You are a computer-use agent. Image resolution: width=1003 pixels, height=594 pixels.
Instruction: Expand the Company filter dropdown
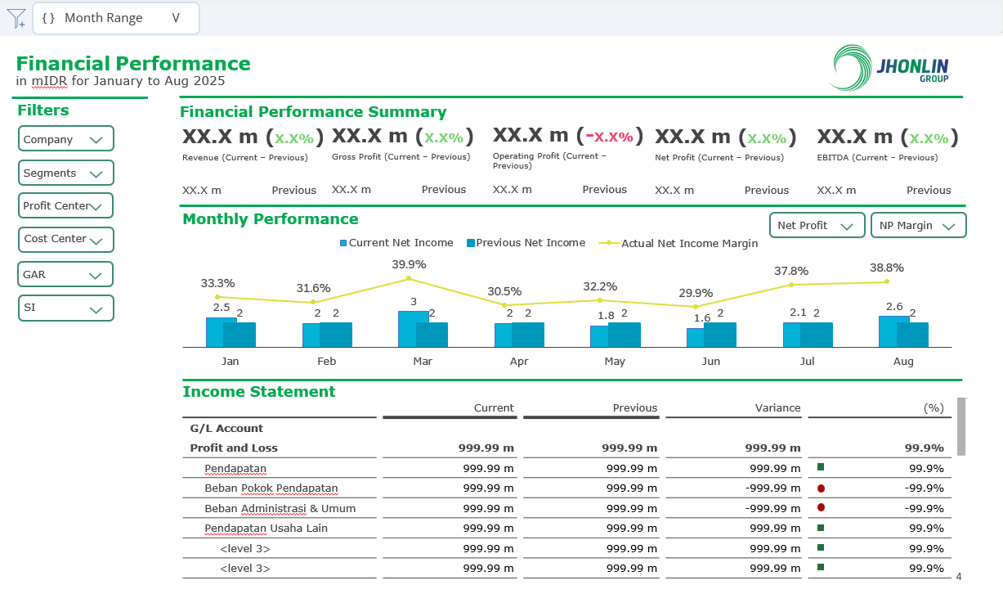point(65,139)
